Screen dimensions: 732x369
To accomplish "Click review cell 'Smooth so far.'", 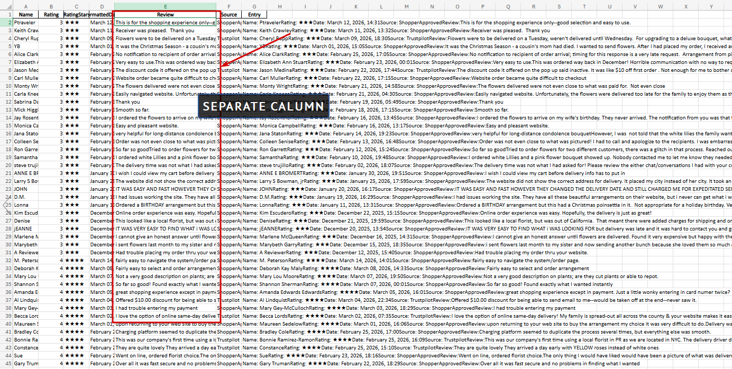I will (x=165, y=109).
